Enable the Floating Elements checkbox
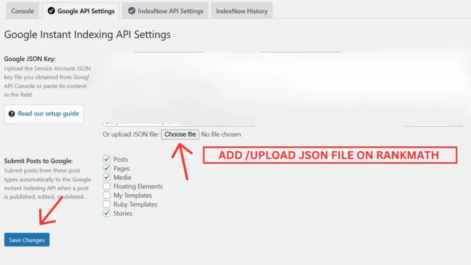Screen dimensions: 471x265 point(107,186)
